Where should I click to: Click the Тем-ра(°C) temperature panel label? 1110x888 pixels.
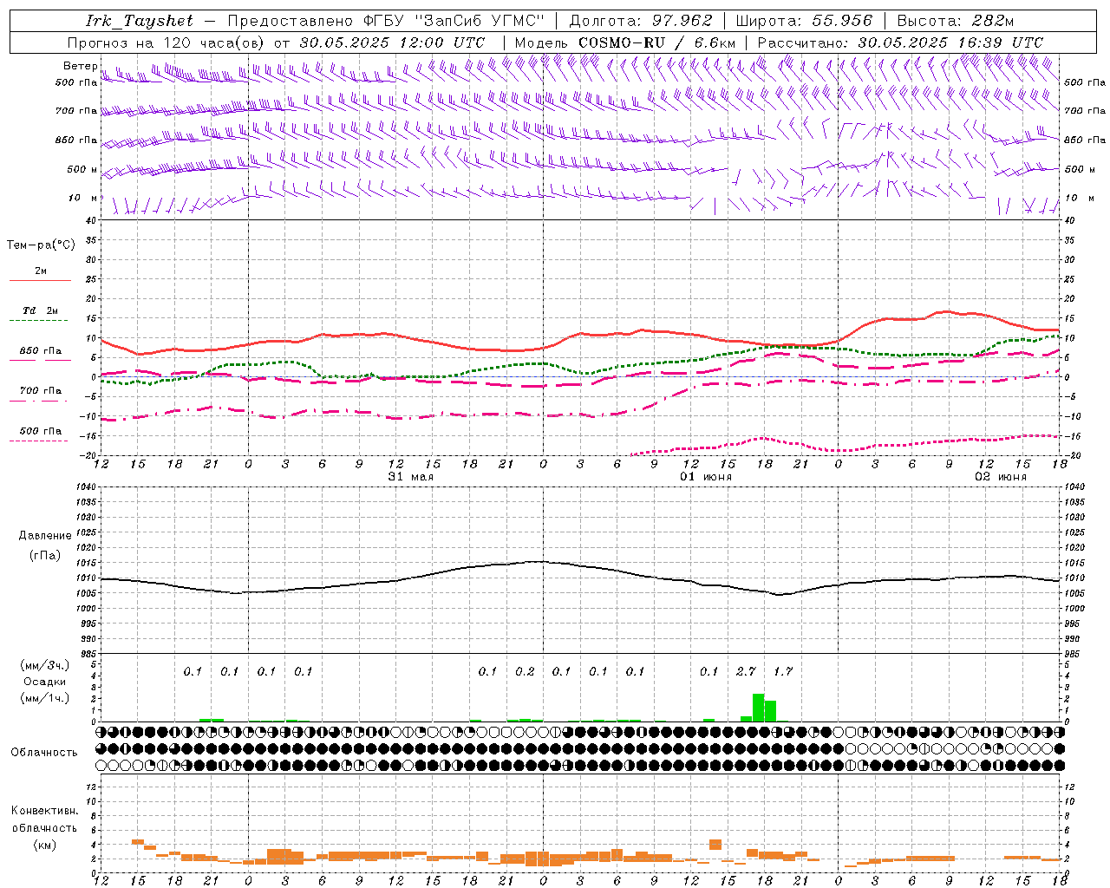41,245
